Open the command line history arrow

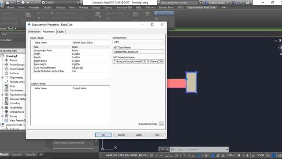click(227, 149)
